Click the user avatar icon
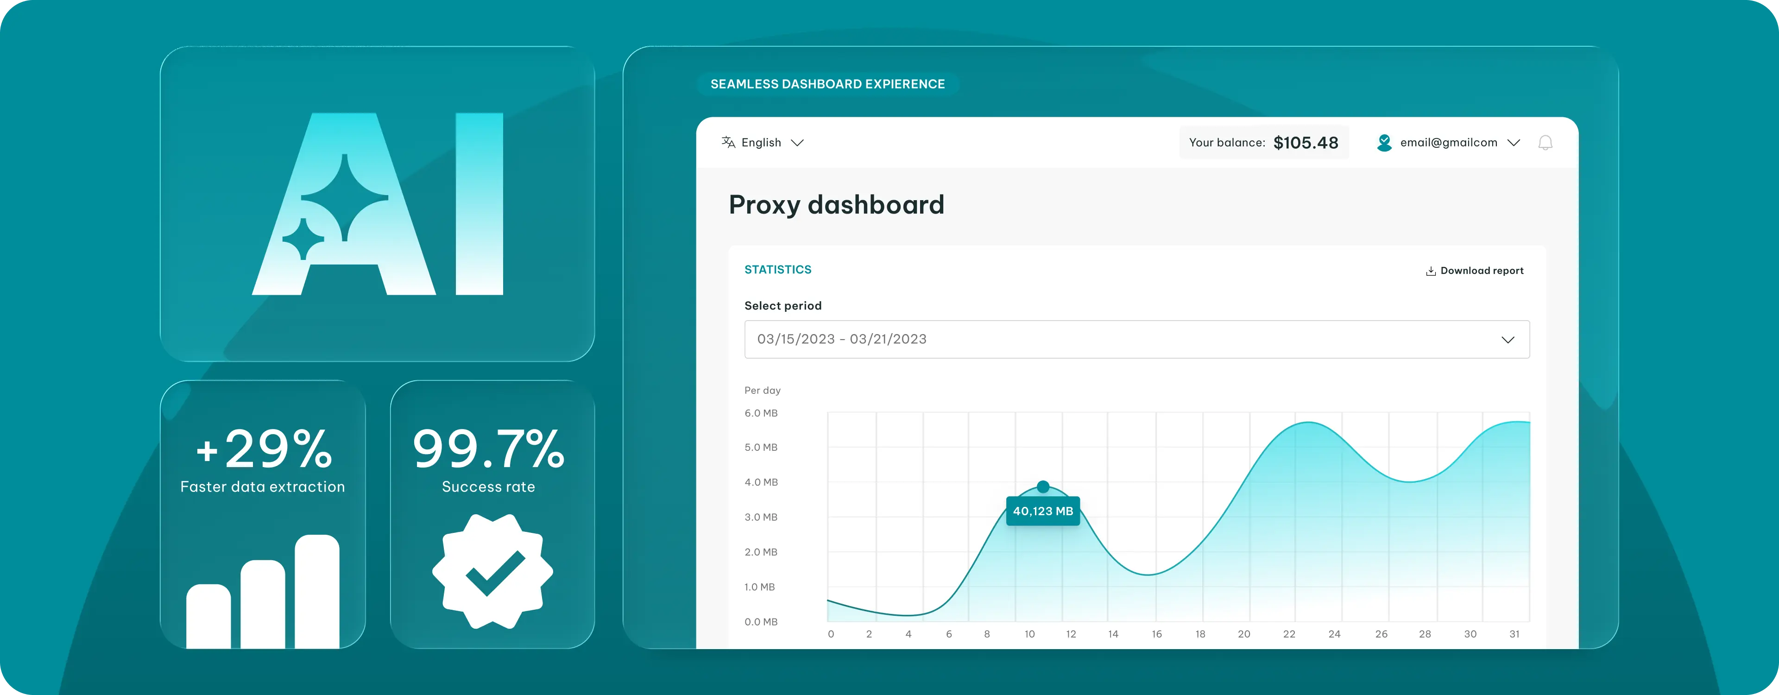The height and width of the screenshot is (695, 1779). pyautogui.click(x=1384, y=142)
